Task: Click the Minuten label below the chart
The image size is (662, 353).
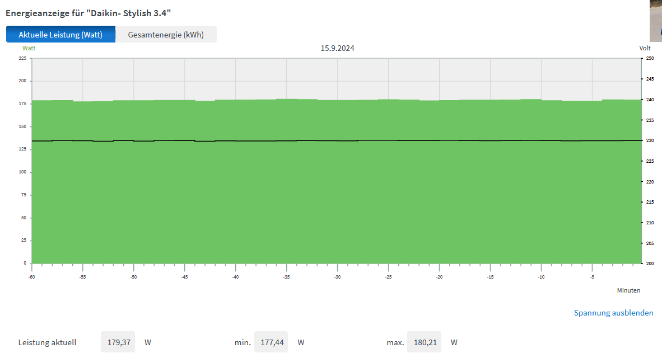Action: 628,290
